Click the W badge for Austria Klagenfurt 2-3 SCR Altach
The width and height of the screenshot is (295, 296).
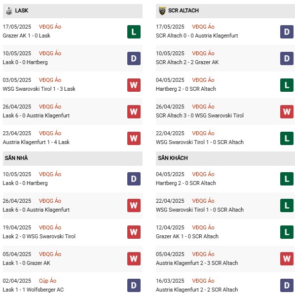(x=287, y=259)
